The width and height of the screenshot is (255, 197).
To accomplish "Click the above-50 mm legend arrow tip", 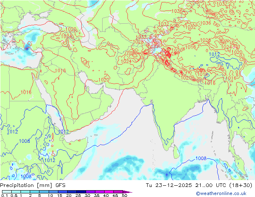I will coord(127,192).
